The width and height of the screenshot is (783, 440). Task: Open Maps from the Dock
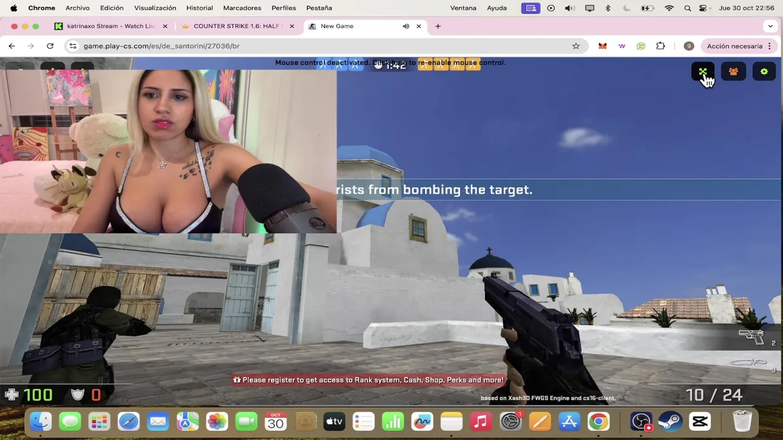click(188, 422)
